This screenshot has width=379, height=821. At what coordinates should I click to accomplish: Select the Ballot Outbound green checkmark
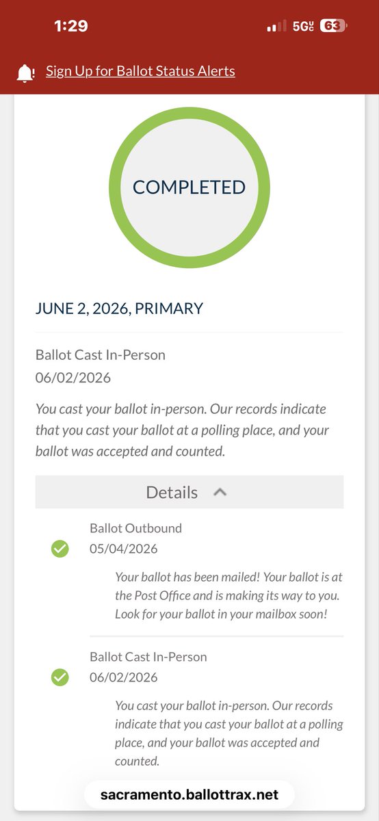click(60, 549)
